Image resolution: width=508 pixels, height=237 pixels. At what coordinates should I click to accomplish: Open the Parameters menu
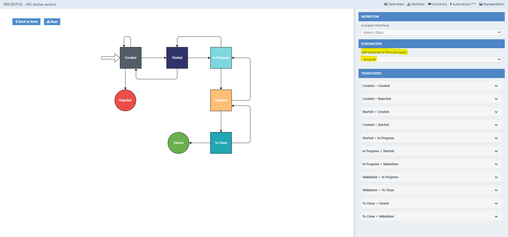pyautogui.click(x=394, y=4)
